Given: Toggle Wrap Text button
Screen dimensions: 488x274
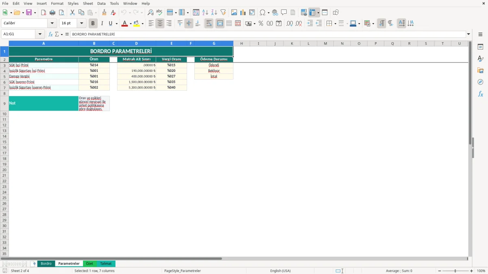Looking at the screenshot, I should pyautogui.click(x=209, y=24).
